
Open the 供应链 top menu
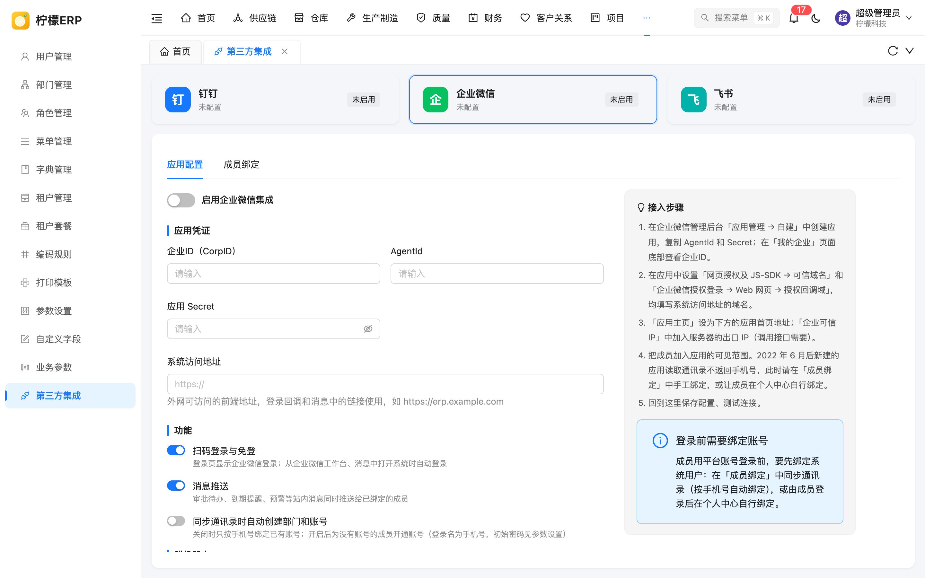coord(255,18)
